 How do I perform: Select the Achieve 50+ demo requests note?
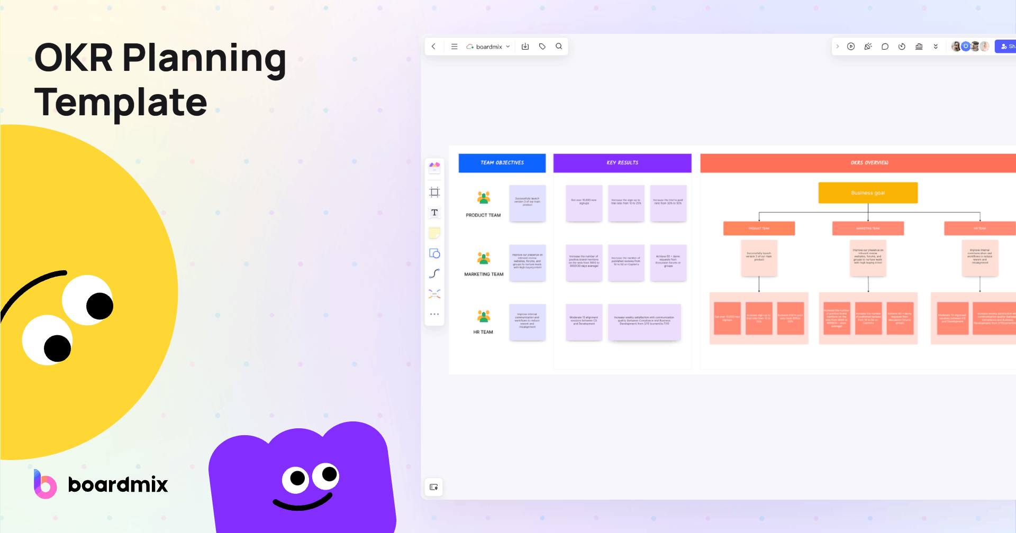point(668,263)
